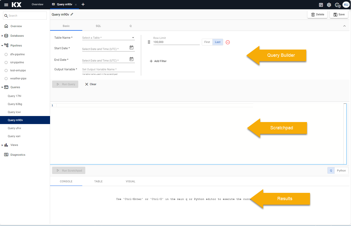The width and height of the screenshot is (351, 226).
Task: Click Add Filter
Action: [x=158, y=61]
